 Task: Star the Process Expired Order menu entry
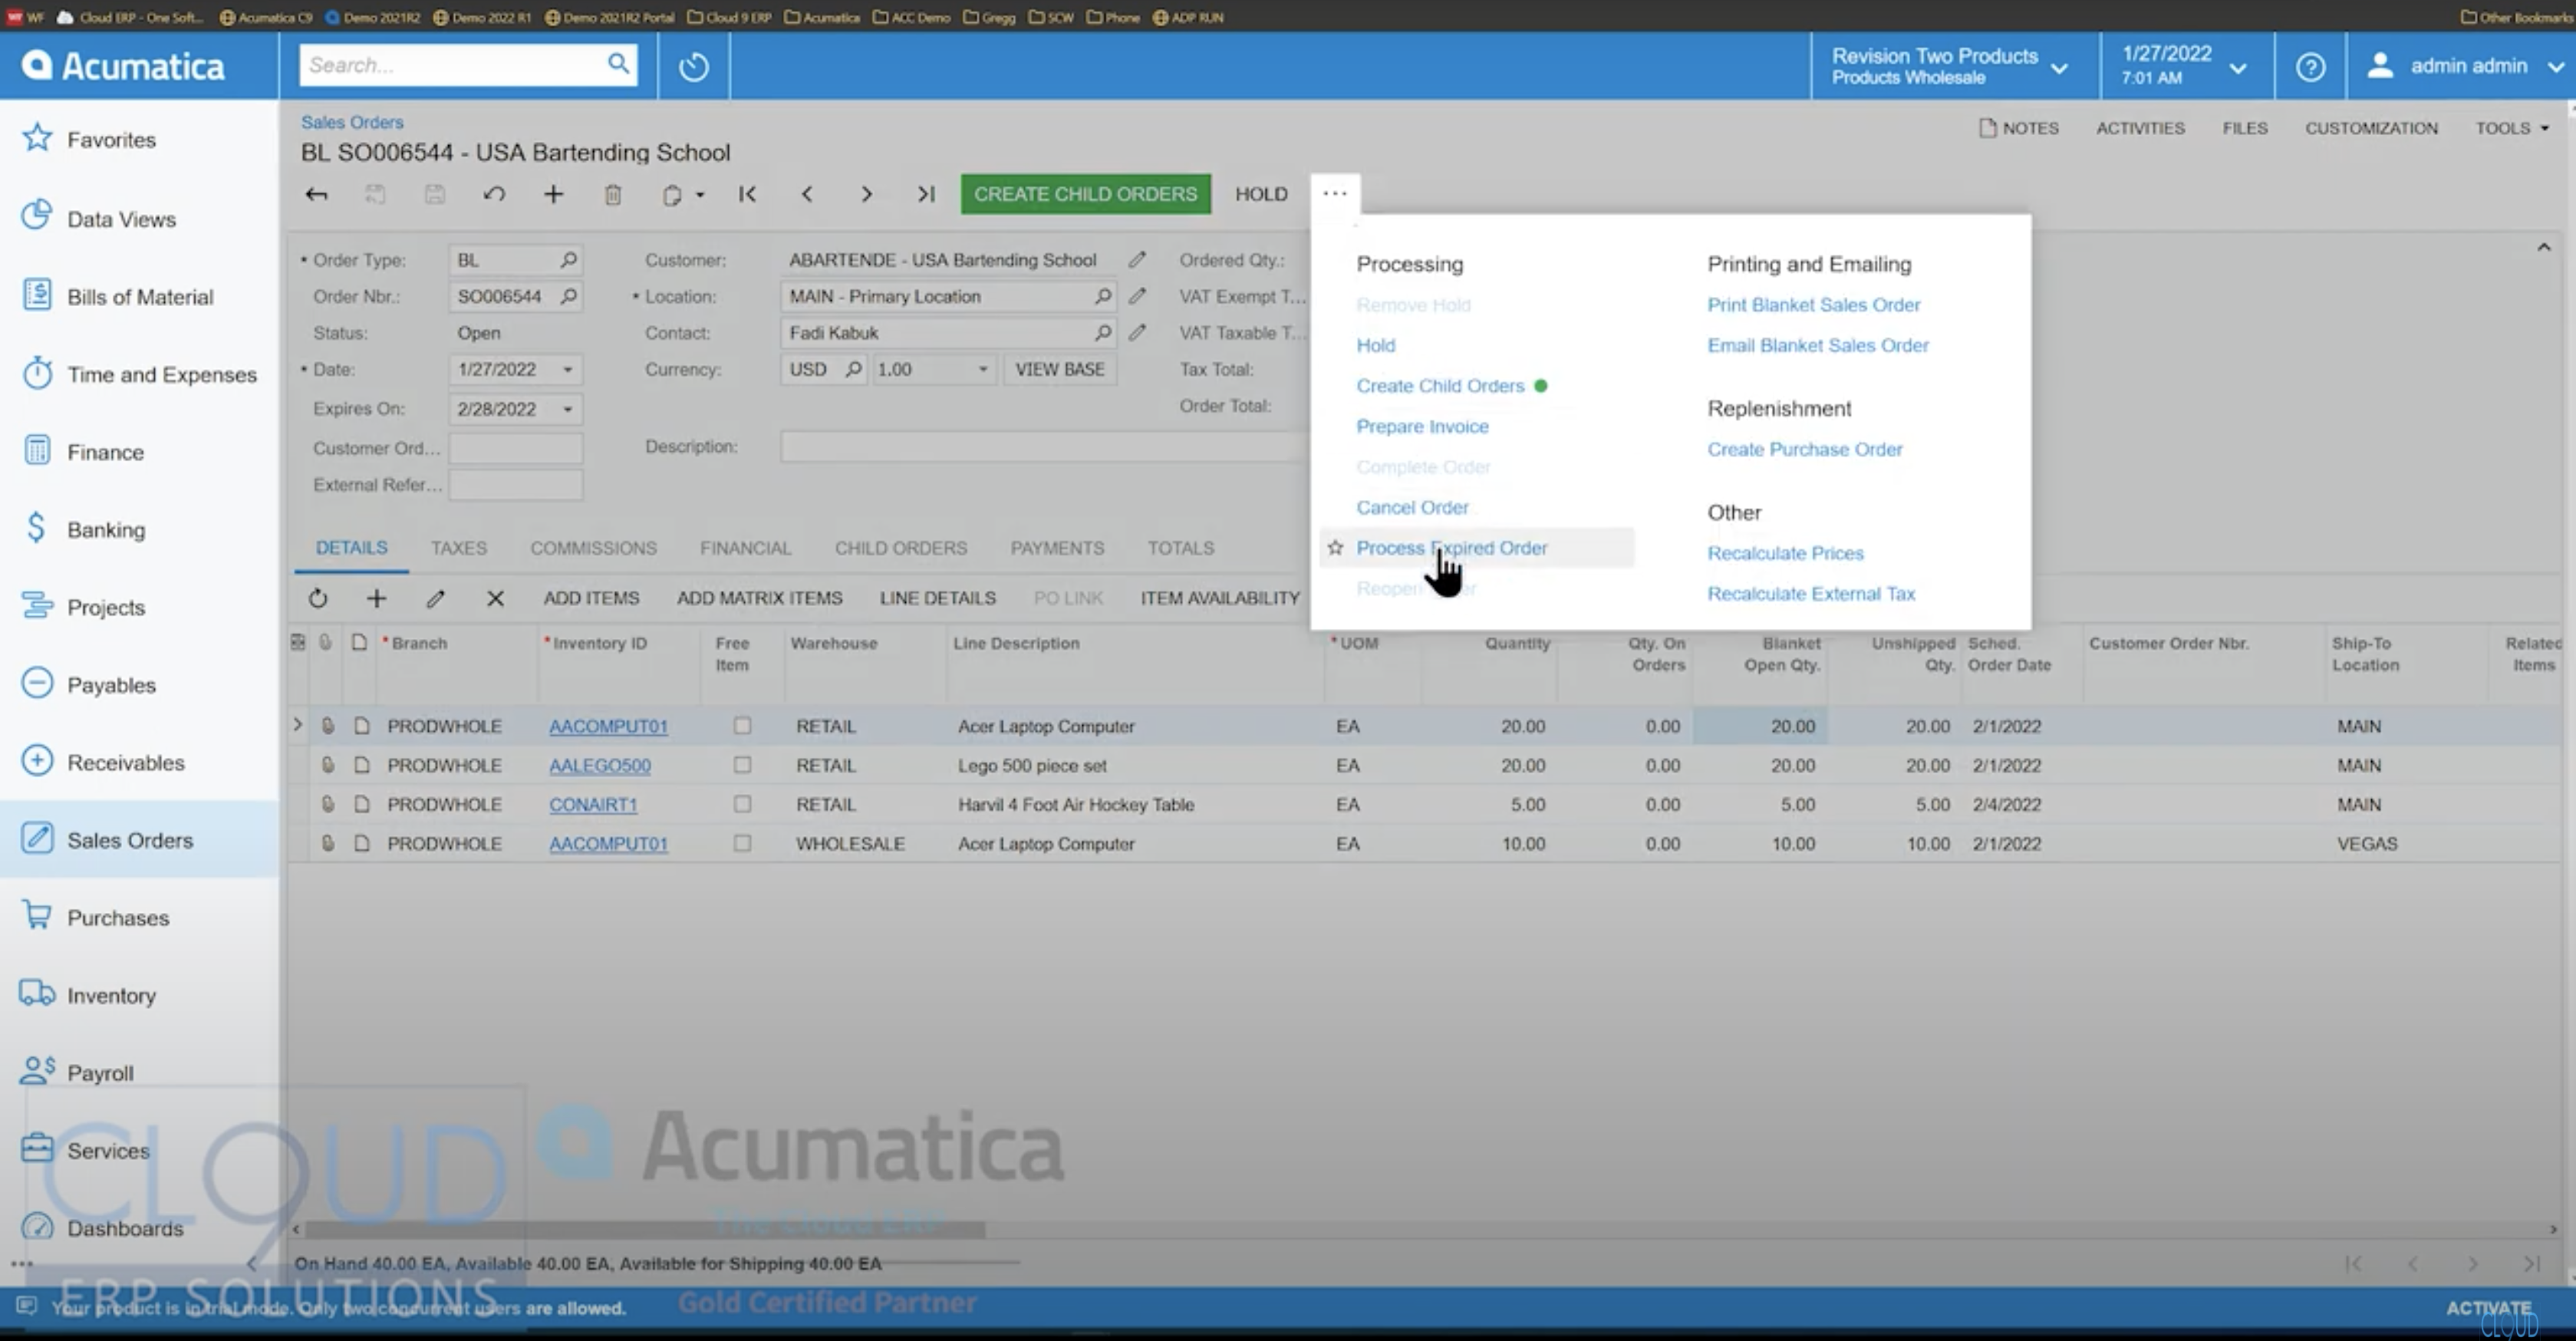click(x=1335, y=547)
